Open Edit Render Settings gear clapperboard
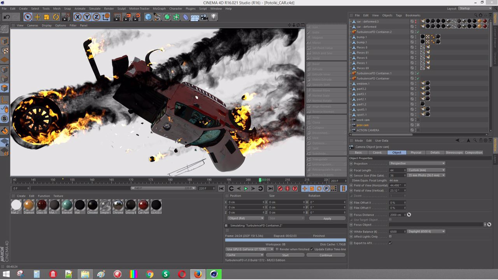The height and width of the screenshot is (280, 498). (x=136, y=17)
